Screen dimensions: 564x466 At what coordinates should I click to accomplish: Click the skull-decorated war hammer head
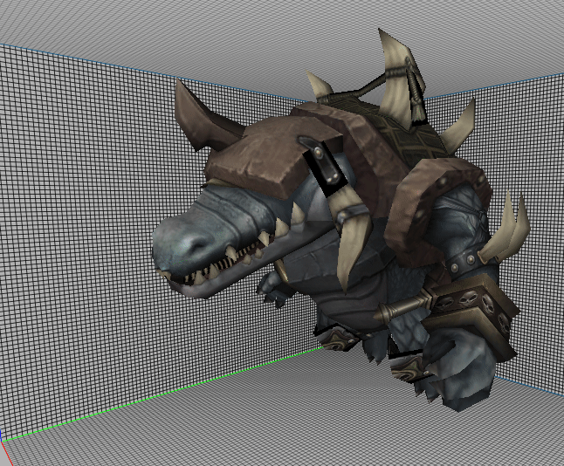[471, 315]
